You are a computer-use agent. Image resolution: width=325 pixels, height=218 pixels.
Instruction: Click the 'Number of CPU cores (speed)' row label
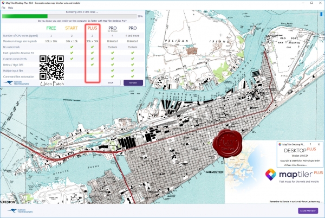click(21, 36)
